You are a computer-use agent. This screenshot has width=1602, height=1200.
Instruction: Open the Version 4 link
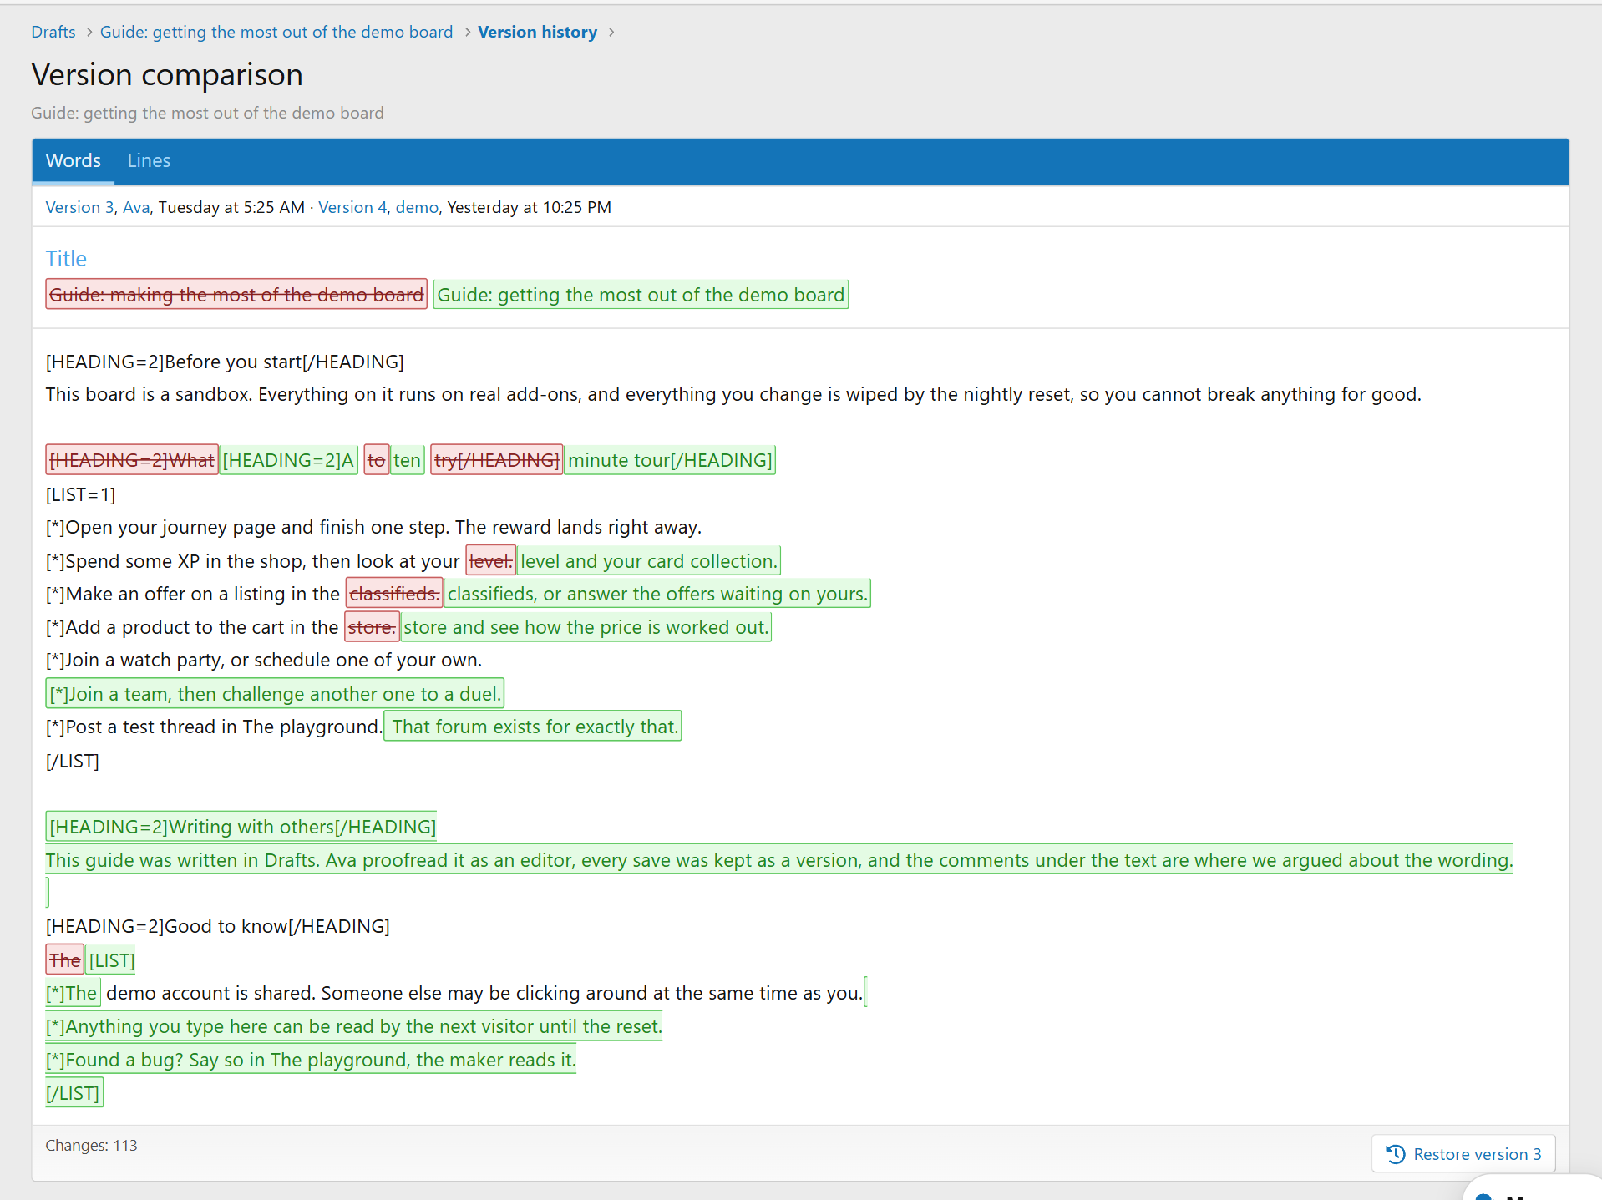(352, 207)
